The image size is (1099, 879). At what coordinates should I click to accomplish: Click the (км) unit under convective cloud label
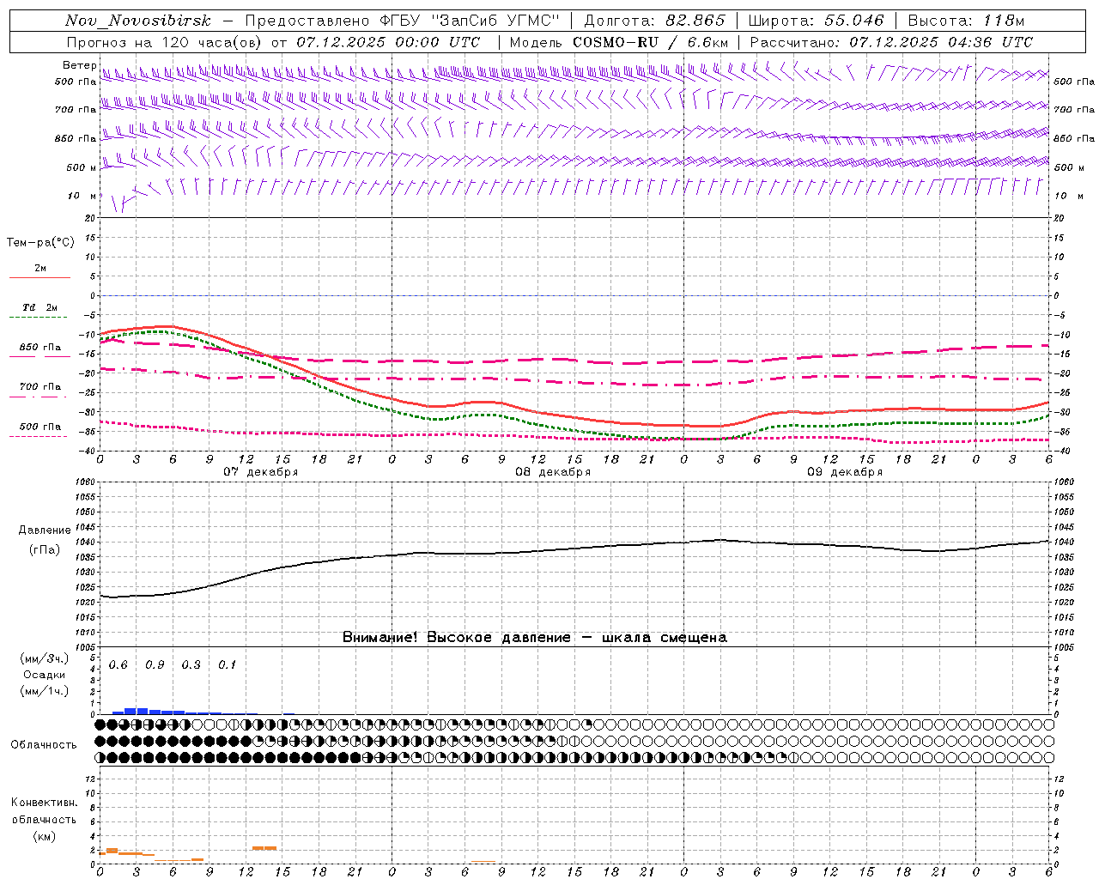tap(45, 836)
